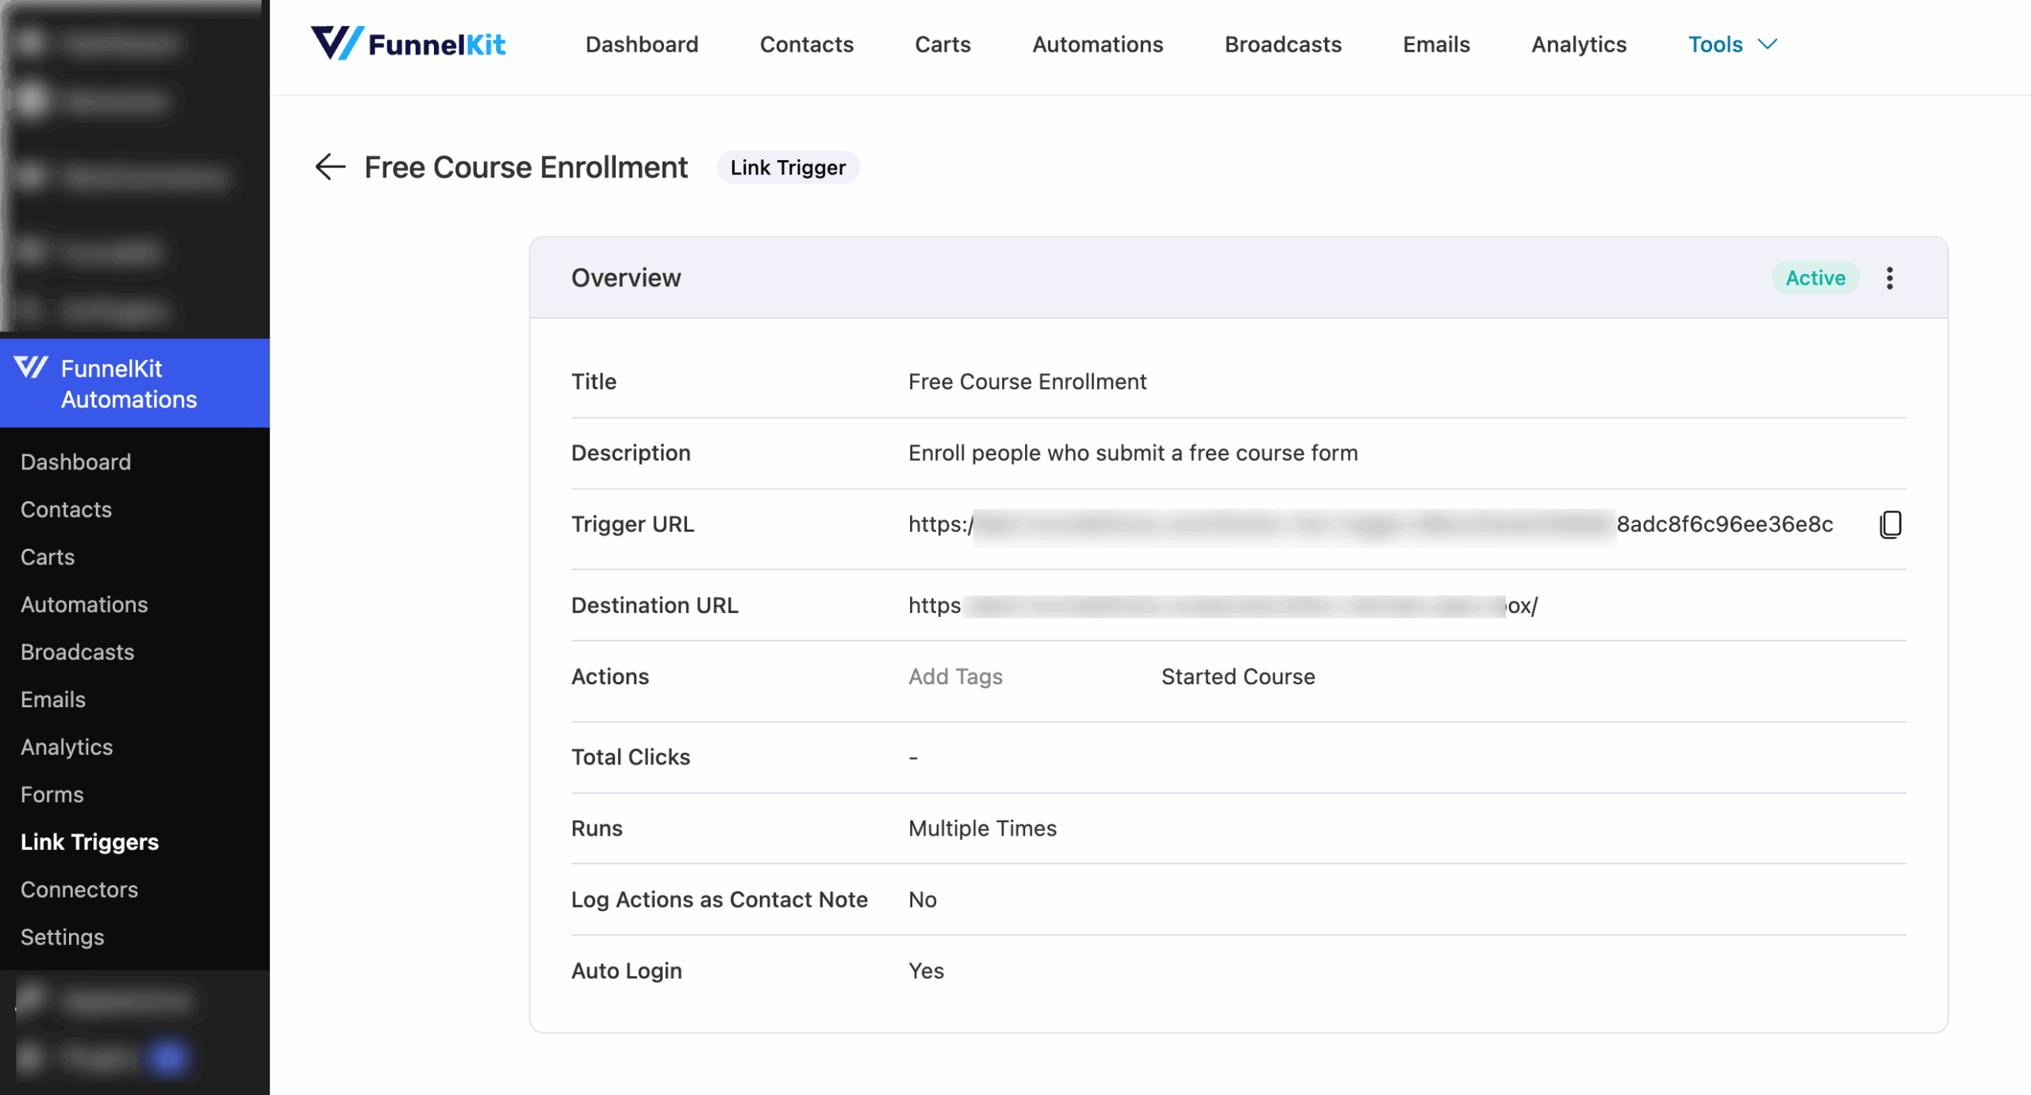This screenshot has height=1095, width=2031.
Task: Copy the Trigger URL using the copy icon
Action: point(1891,524)
